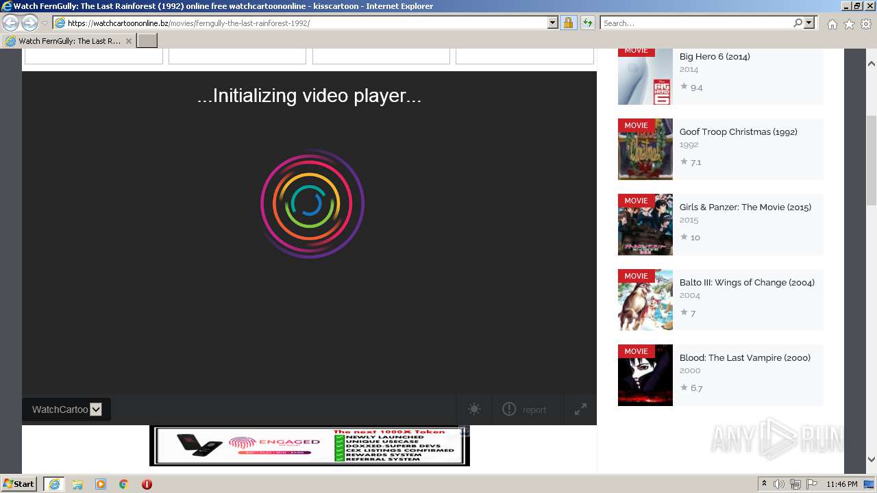Screen dimensions: 877x493
Task: Open the search provider dropdown arrow
Action: tap(809, 23)
